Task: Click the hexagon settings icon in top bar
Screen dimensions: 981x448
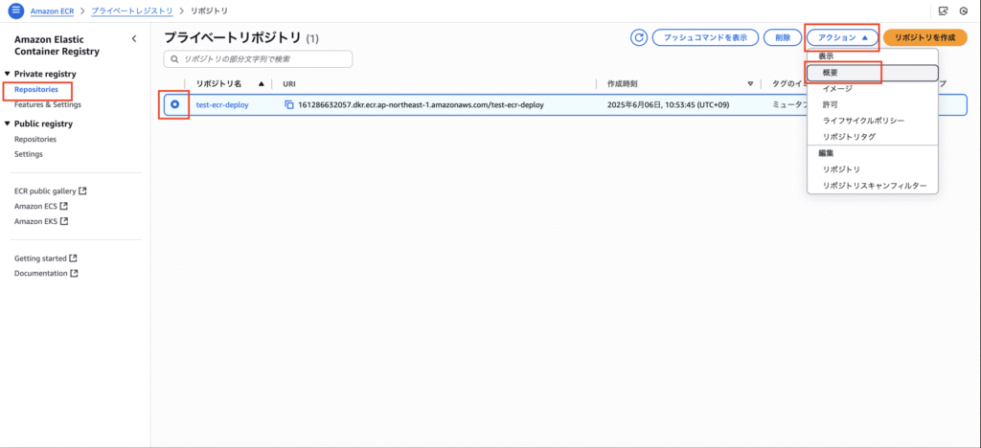Action: 964,11
